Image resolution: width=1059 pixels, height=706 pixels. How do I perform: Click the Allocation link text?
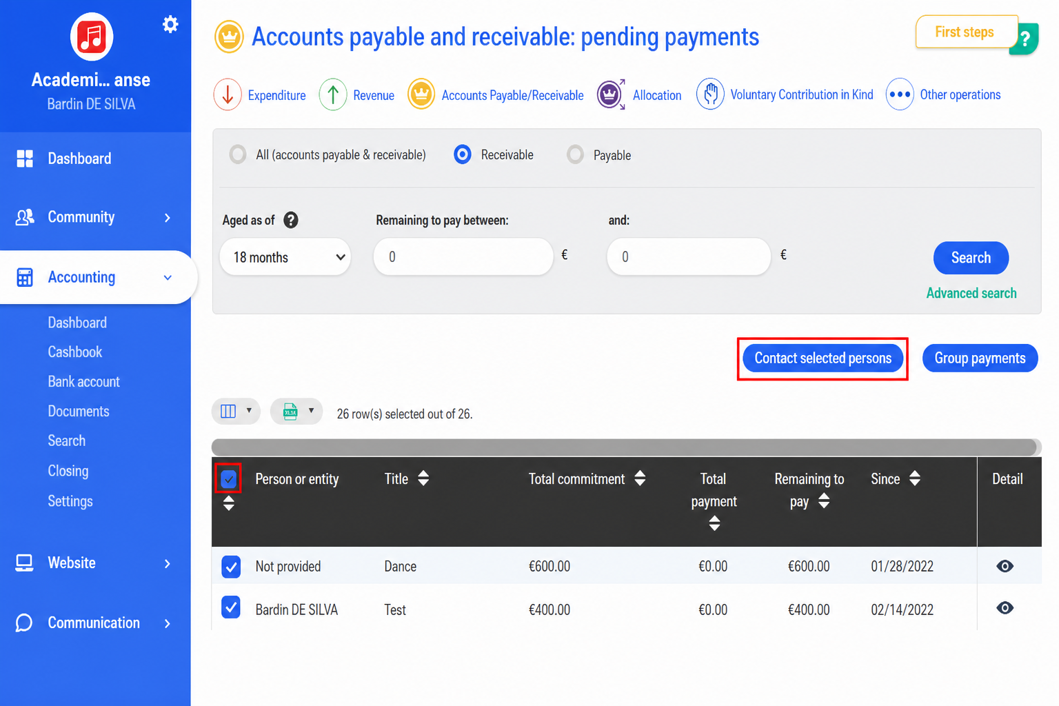click(x=657, y=95)
